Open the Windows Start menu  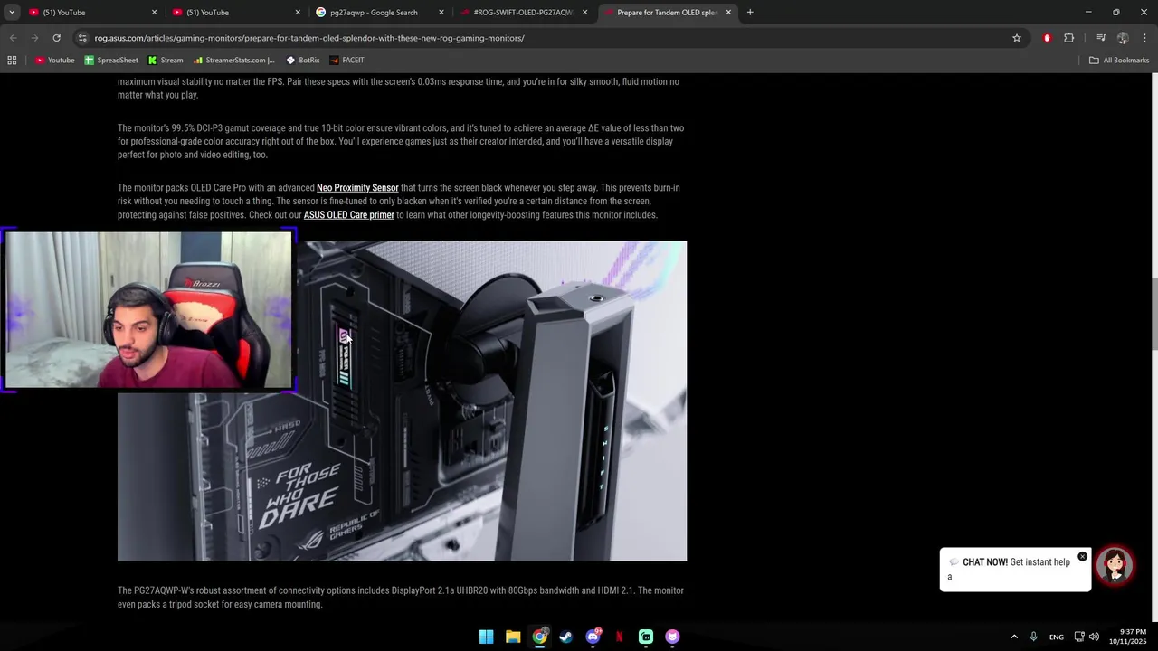(x=487, y=637)
